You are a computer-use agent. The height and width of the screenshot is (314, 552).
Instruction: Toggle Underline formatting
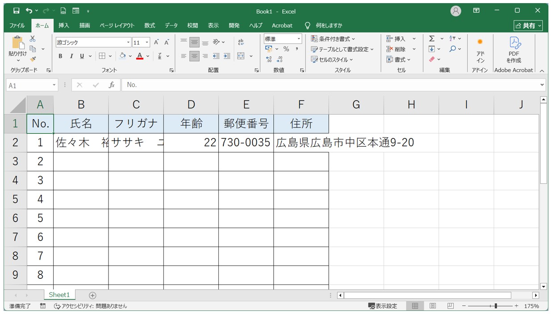[82, 56]
